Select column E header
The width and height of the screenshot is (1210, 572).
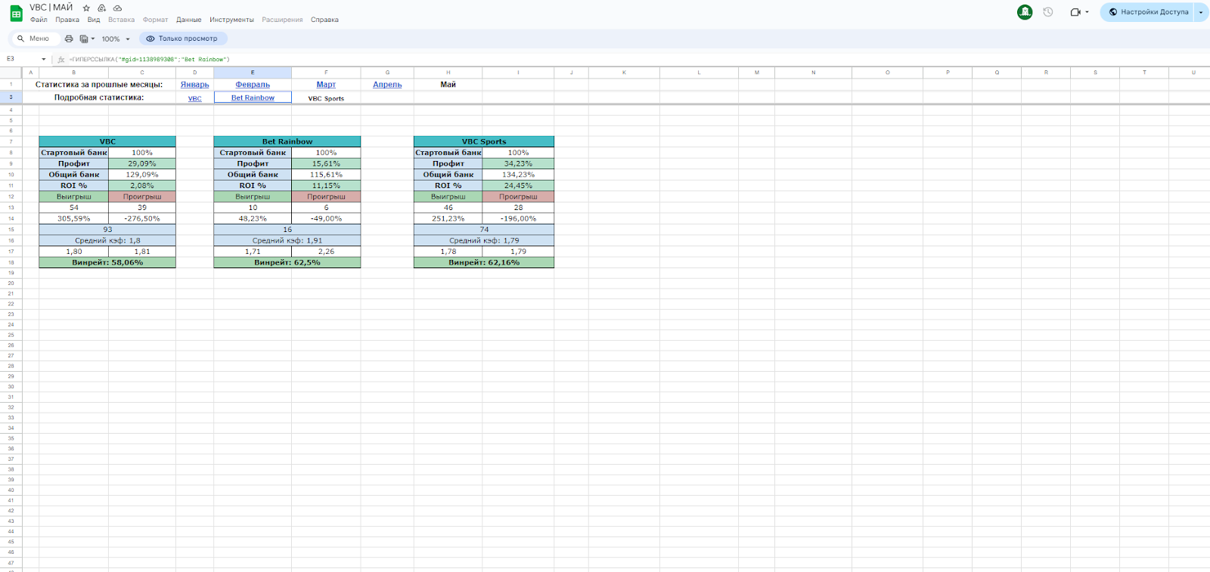253,73
